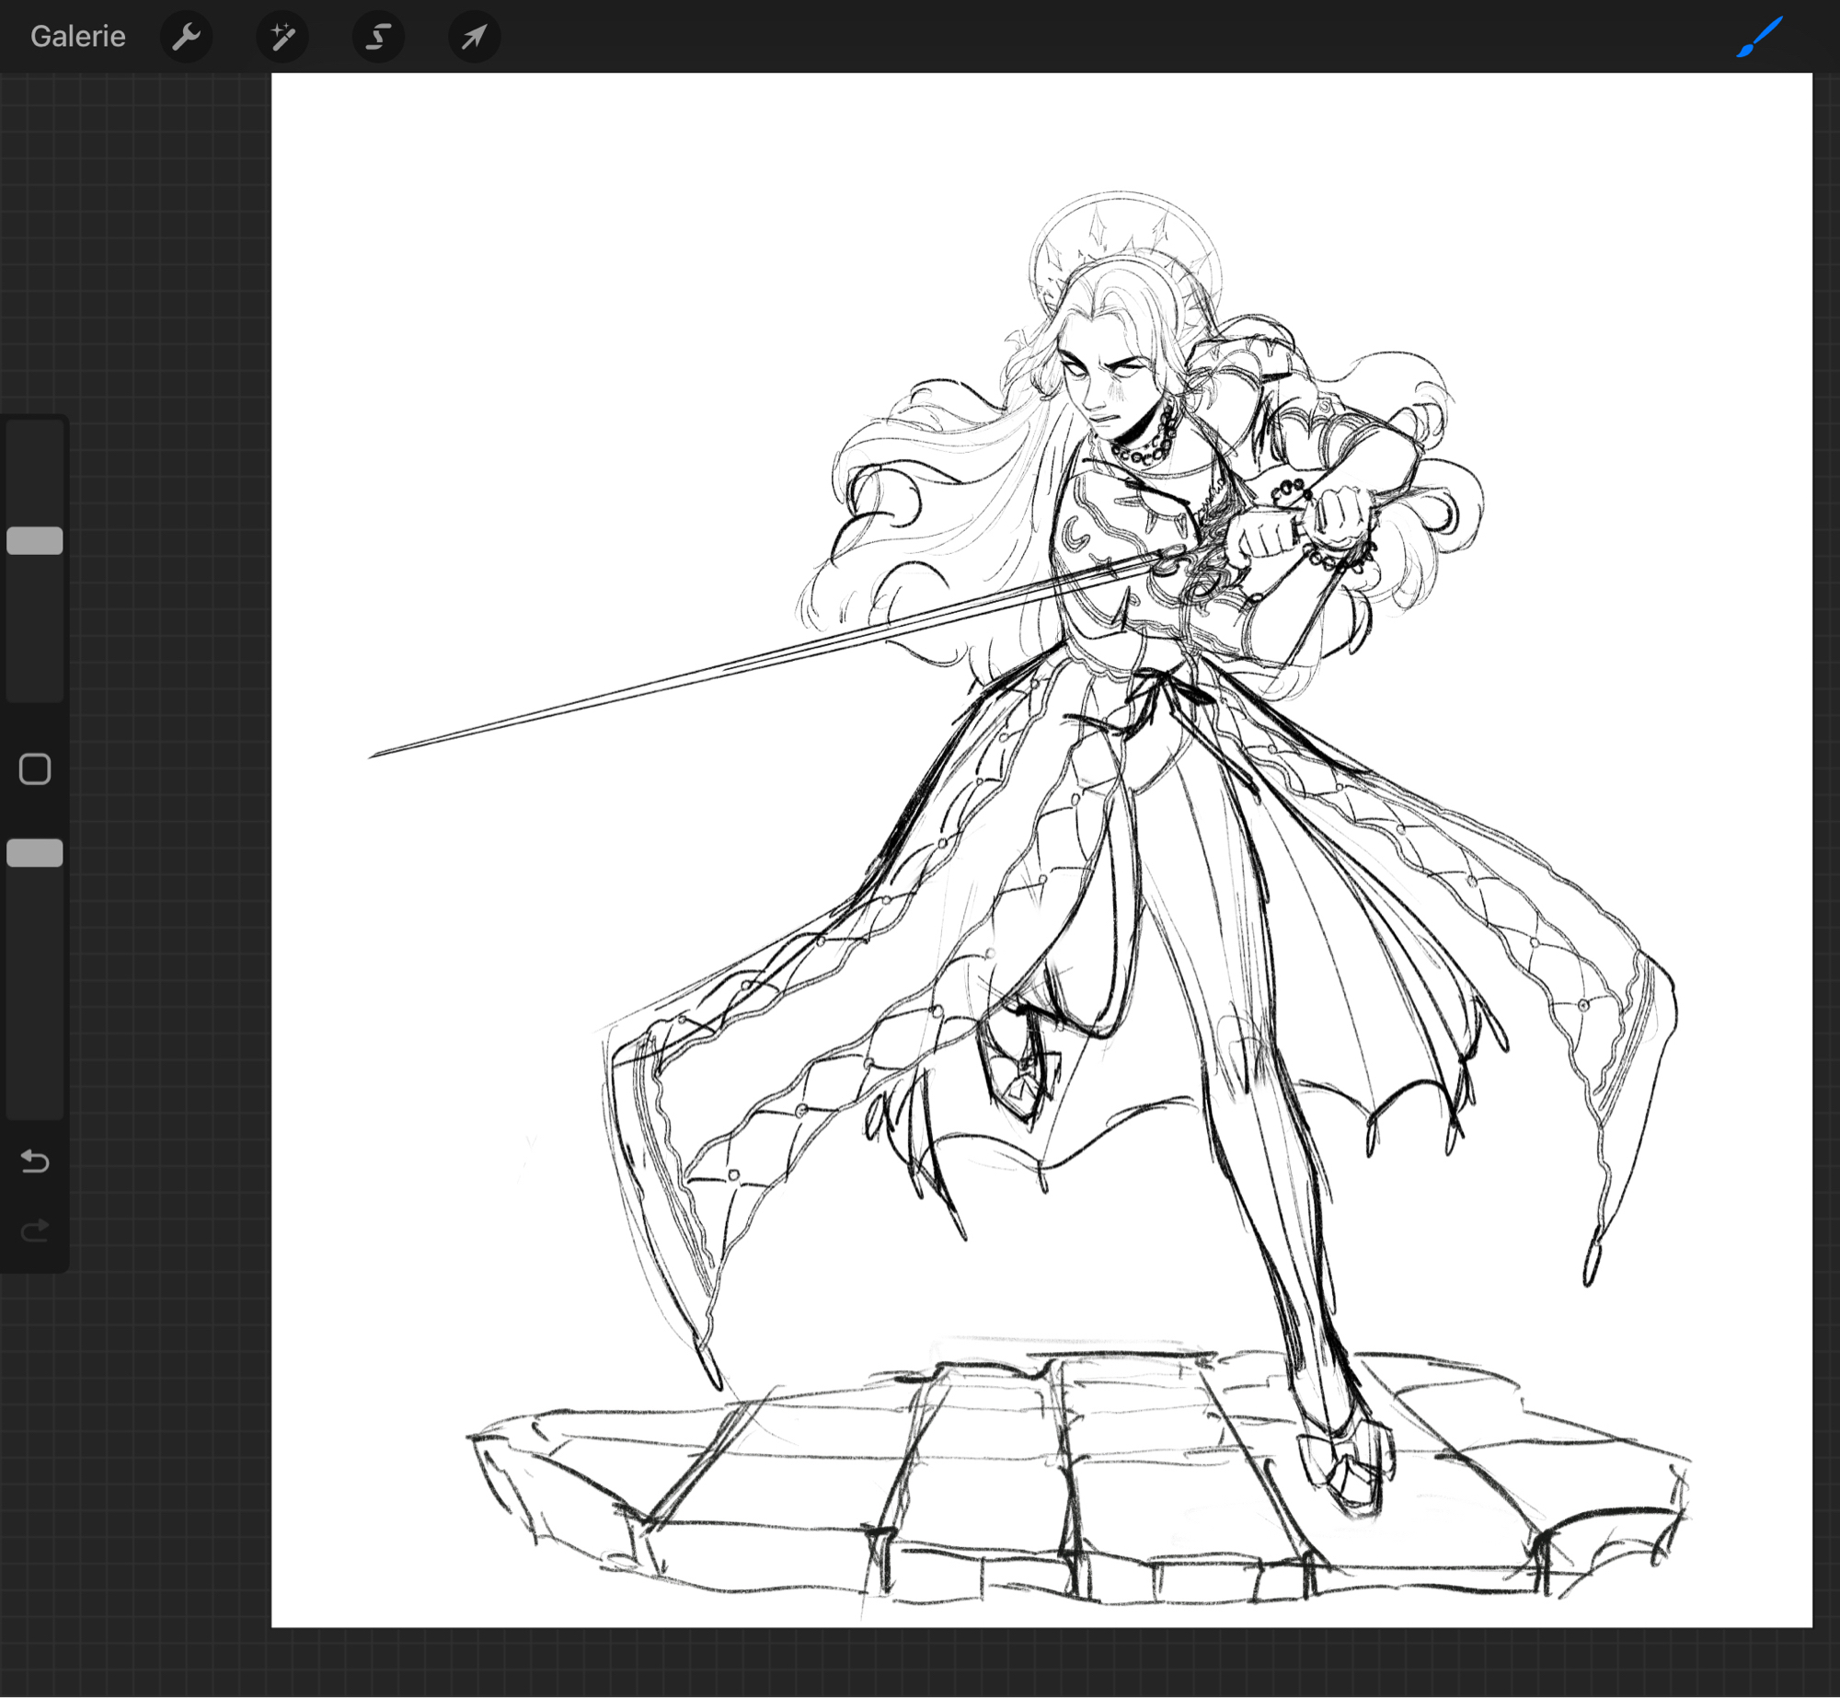Tap the character's front shoe on platform
The image size is (1840, 1698).
point(1346,1468)
